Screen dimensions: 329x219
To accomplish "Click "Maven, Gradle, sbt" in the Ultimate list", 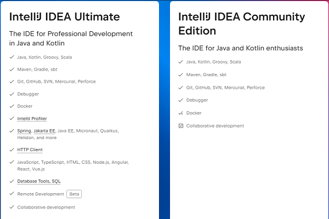I will point(37,70).
